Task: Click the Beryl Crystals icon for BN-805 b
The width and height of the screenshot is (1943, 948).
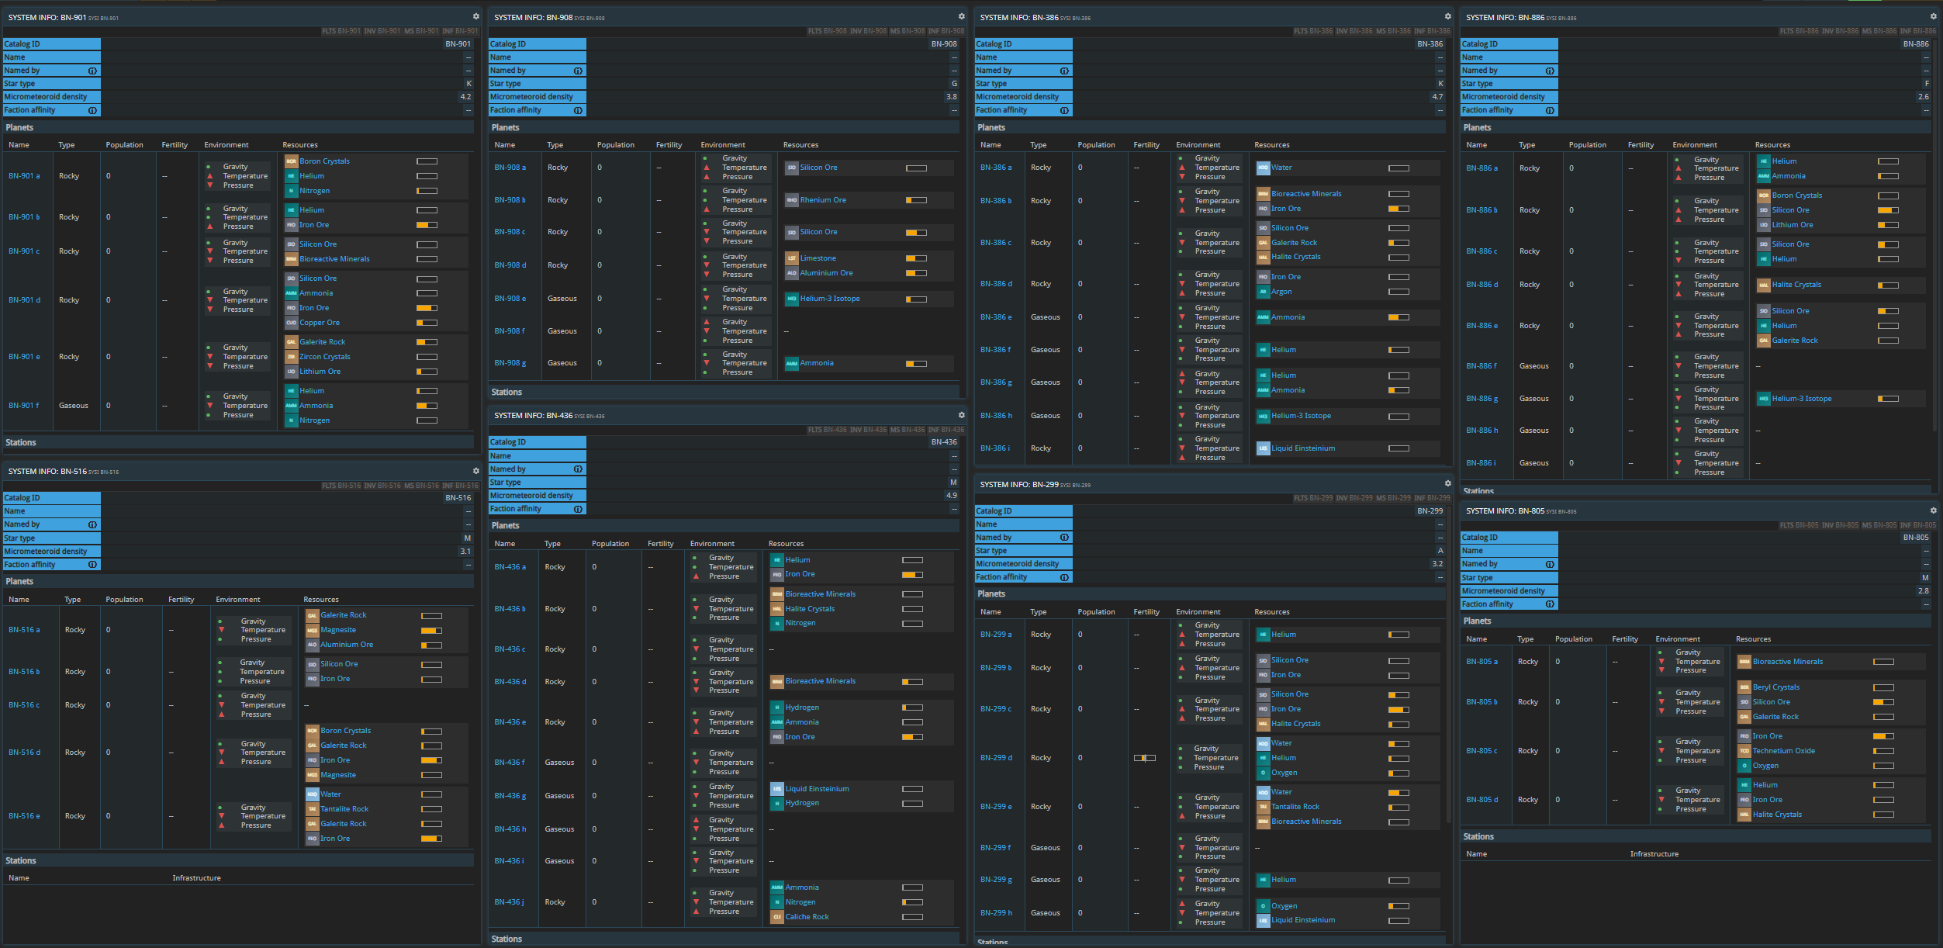Action: 1744,687
